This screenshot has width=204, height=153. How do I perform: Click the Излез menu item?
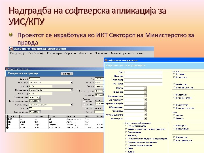click(140, 53)
